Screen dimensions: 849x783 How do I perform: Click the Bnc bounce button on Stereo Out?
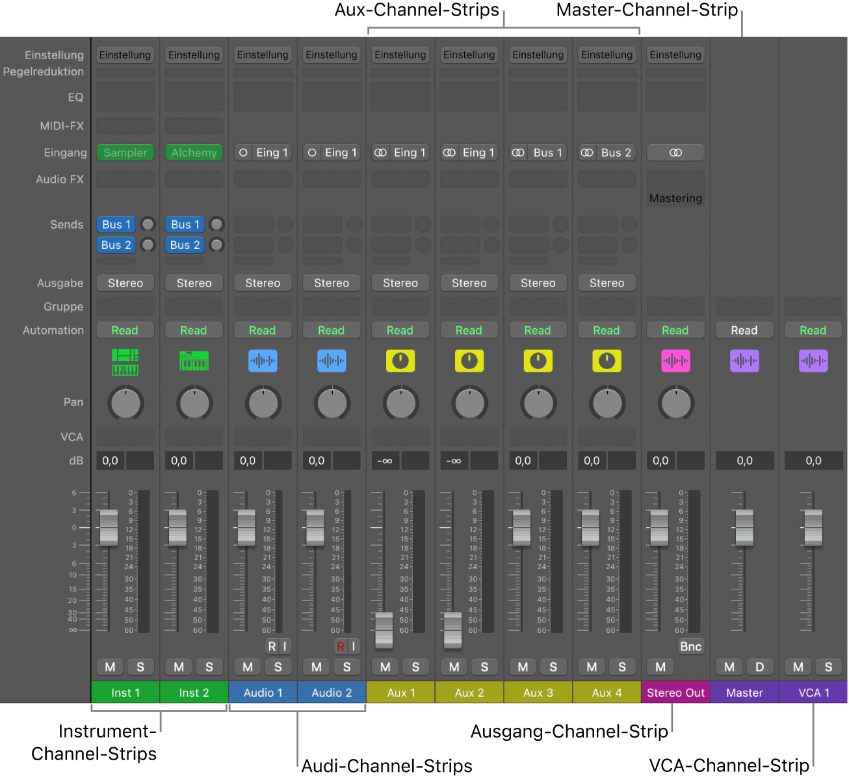690,646
